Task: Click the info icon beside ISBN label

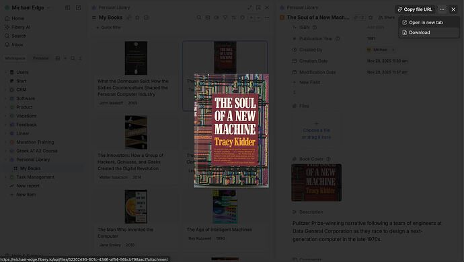Action: point(315,28)
